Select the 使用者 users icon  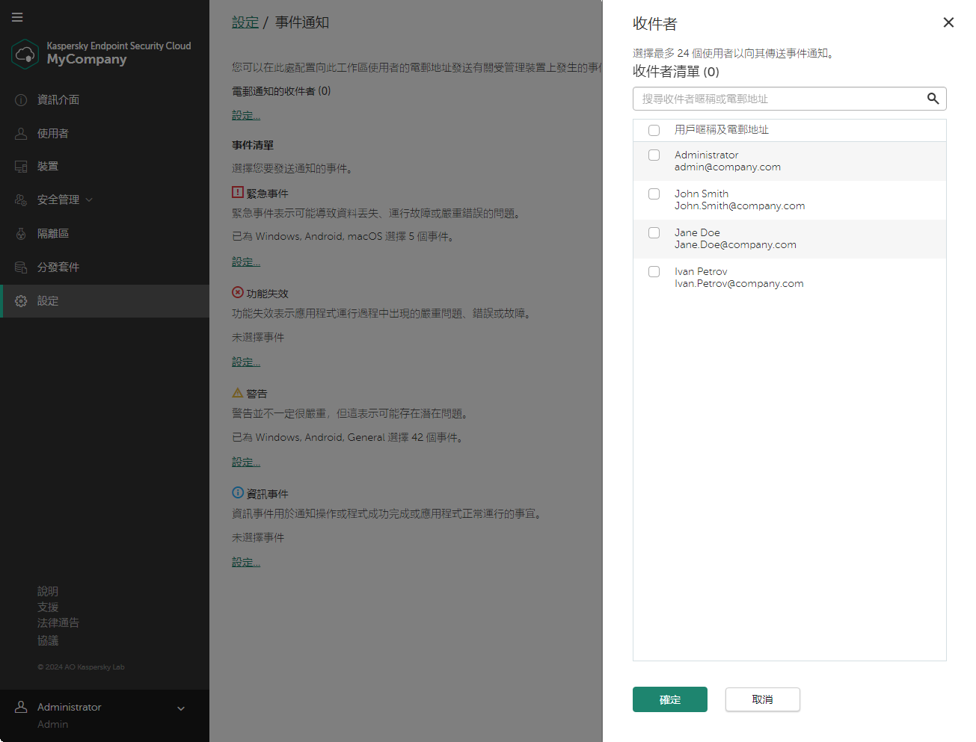tap(20, 133)
